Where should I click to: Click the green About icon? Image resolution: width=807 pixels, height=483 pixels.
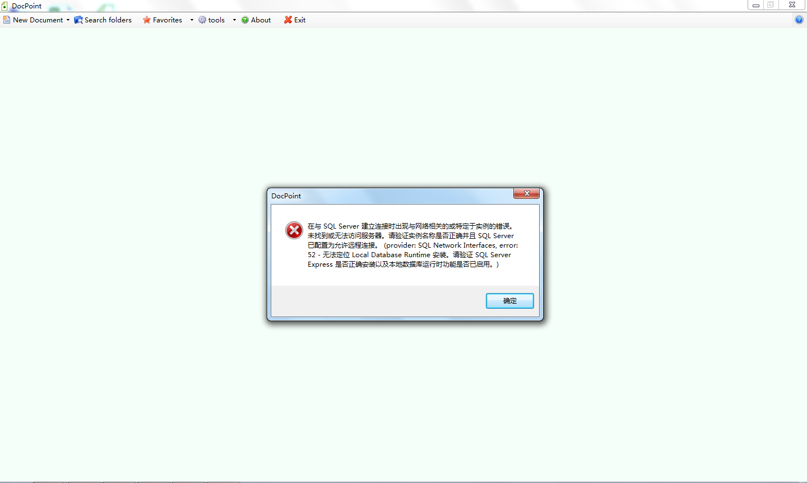245,20
